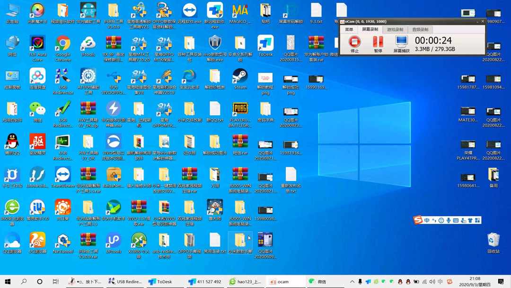This screenshot has height=288, width=511.
Task: Open the notification center icon on taskbar
Action: [501, 281]
